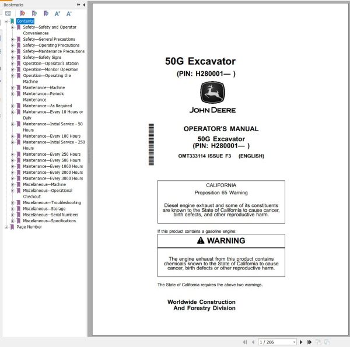Viewport: 350px width, 347px height.
Task: Expand Operation—Operator's Station node
Action: [13, 64]
